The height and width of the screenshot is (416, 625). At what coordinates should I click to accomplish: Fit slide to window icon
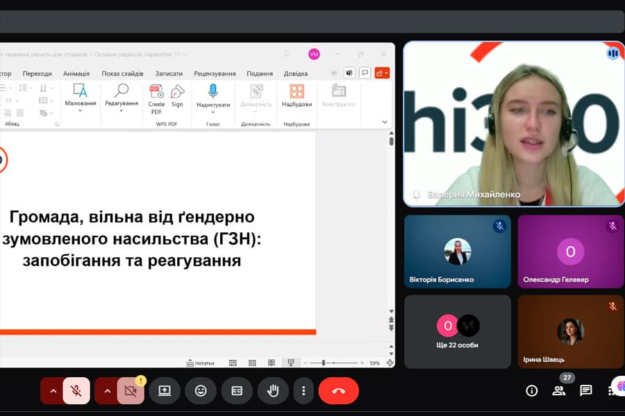(390, 363)
